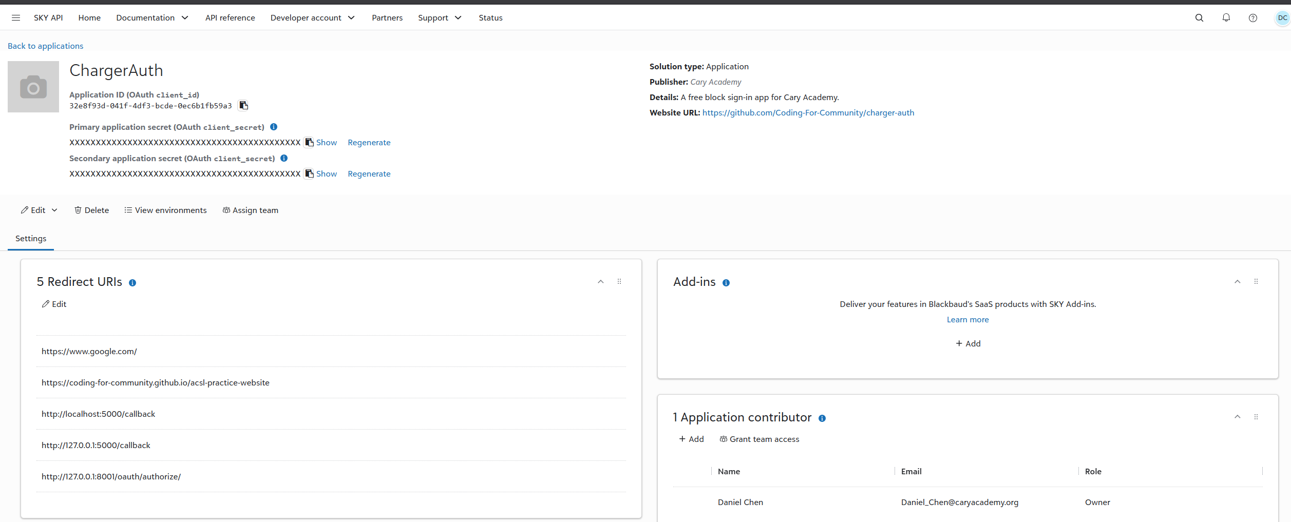
Task: Show info about Application contributor
Action: click(x=822, y=418)
